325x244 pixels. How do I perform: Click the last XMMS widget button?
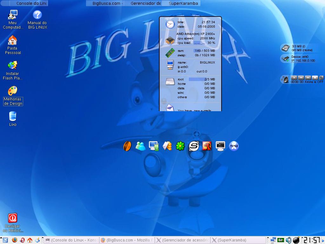[x=321, y=78]
